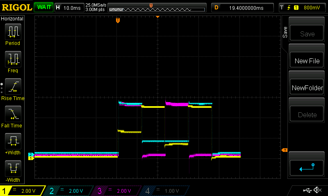Image resolution: width=328 pixels, height=196 pixels.
Task: Select the Freq measurement icon
Action: click(13, 59)
